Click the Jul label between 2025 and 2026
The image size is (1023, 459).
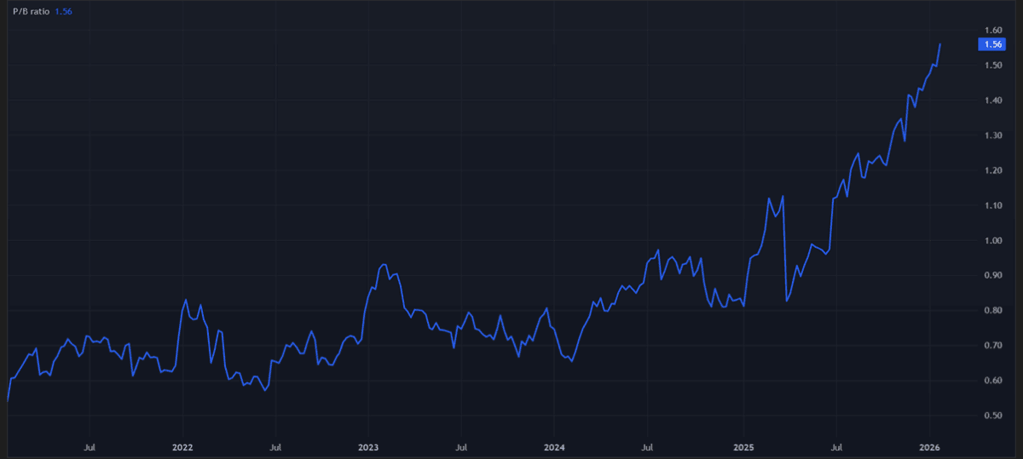pos(837,446)
